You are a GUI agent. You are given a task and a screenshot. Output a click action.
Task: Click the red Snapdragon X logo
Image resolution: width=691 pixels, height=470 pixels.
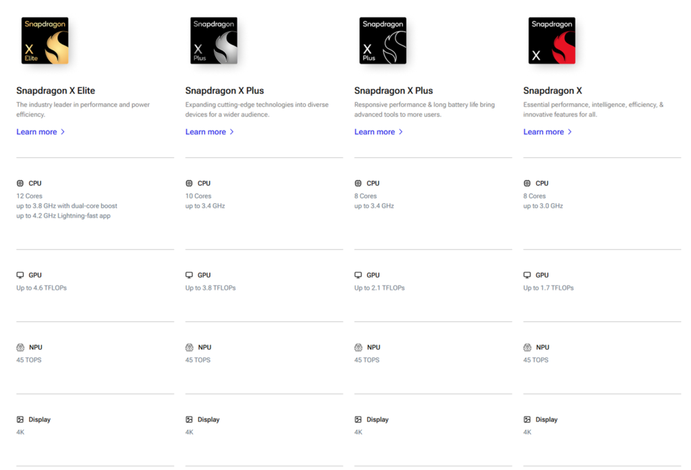click(x=552, y=41)
